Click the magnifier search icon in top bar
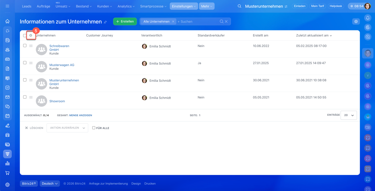 pos(239,6)
